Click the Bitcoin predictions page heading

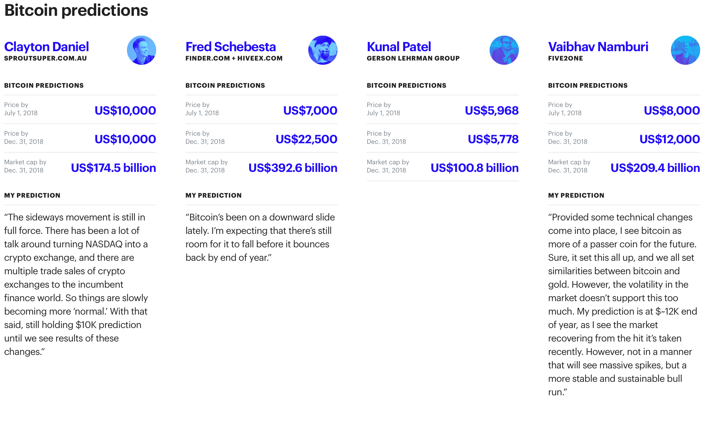click(x=76, y=10)
